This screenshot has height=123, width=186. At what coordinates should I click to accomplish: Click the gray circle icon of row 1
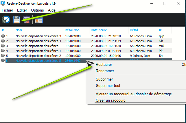pos(3,36)
